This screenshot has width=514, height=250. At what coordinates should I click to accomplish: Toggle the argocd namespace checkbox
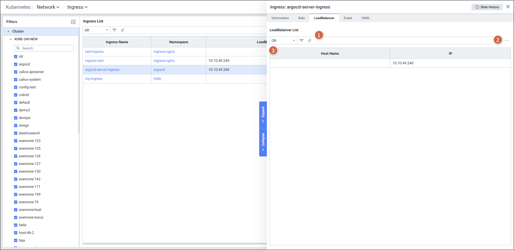[x=16, y=64]
